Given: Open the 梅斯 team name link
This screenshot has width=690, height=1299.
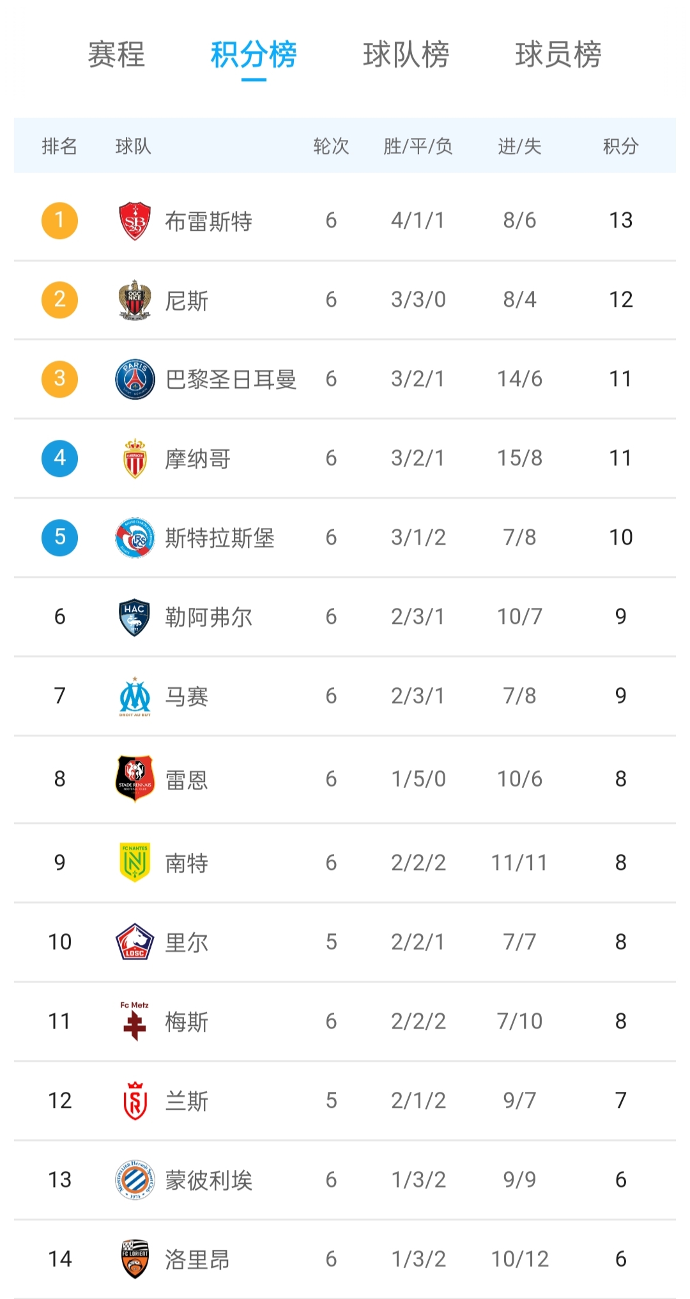Looking at the screenshot, I should pos(187,1022).
